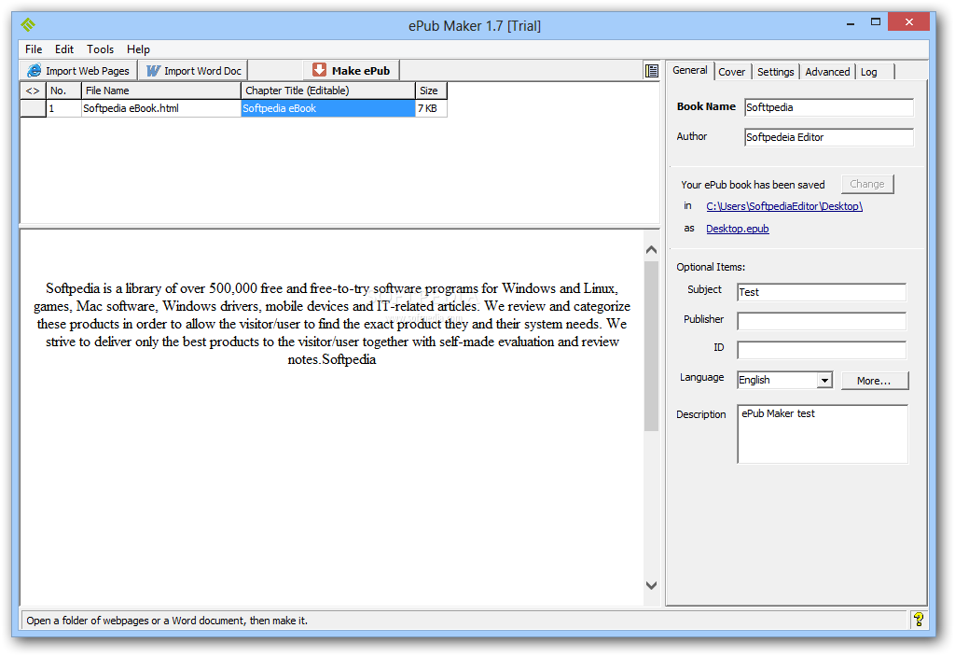Click the <> column header icon
Viewport: 955px width, 656px height.
pyautogui.click(x=33, y=91)
